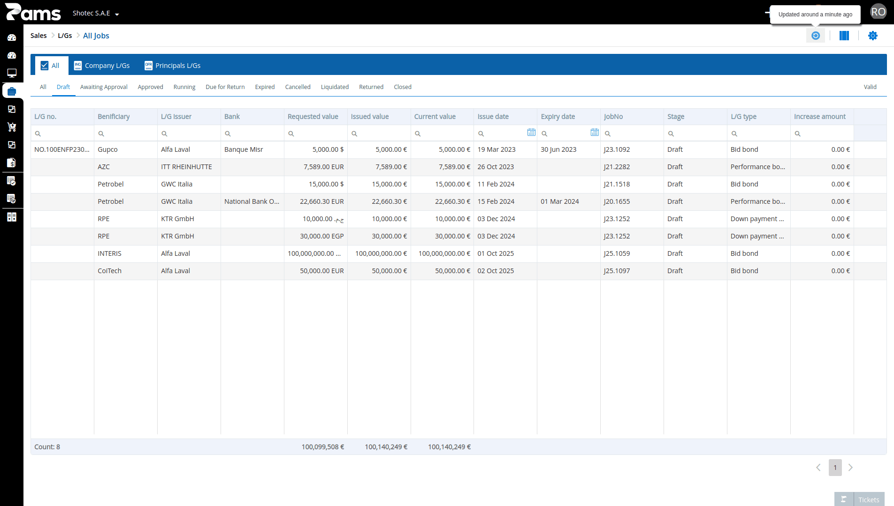Open the Issue date calendar picker icon
The width and height of the screenshot is (894, 506).
[x=531, y=133]
